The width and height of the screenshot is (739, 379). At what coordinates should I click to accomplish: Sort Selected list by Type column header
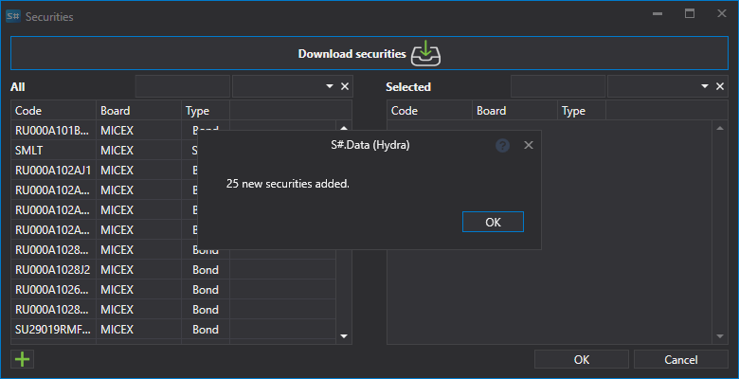[x=581, y=110]
